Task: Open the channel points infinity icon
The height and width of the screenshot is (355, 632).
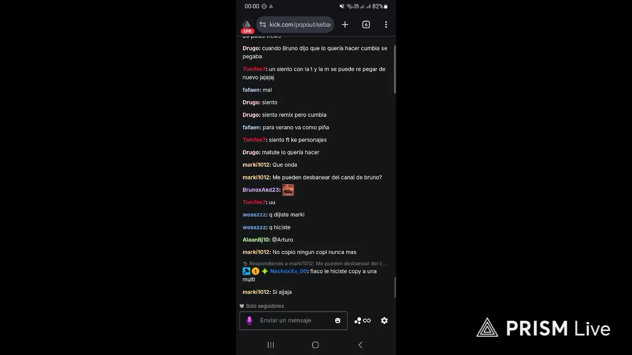Action: coord(362,320)
